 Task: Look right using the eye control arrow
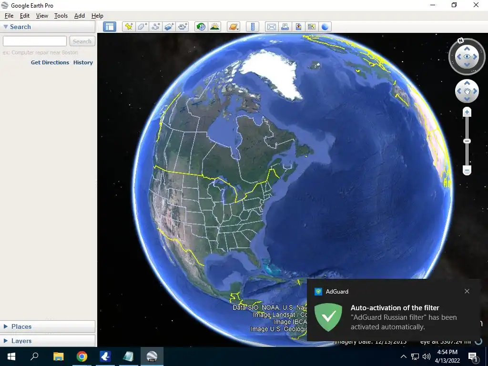coord(475,57)
